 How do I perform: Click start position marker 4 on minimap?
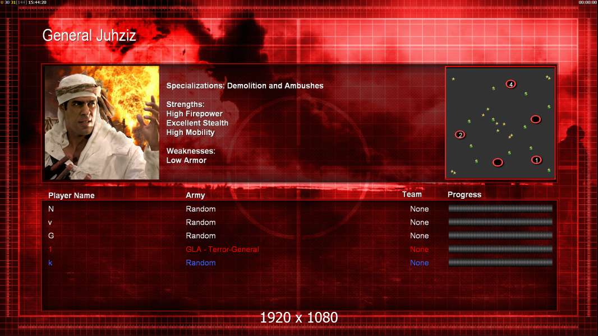pos(510,84)
